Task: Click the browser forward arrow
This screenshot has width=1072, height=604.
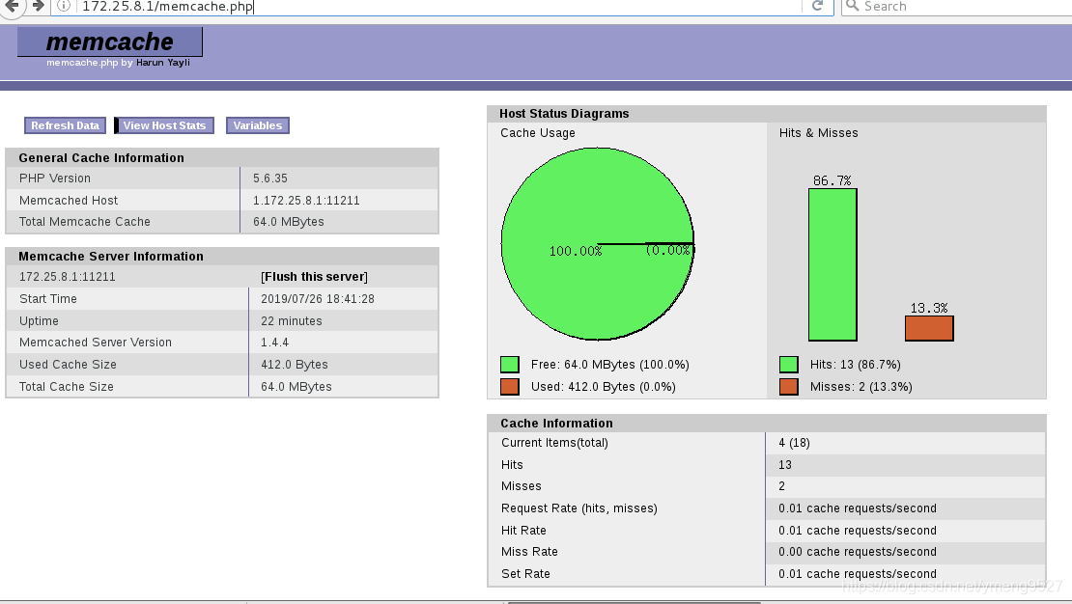Action: [x=39, y=6]
